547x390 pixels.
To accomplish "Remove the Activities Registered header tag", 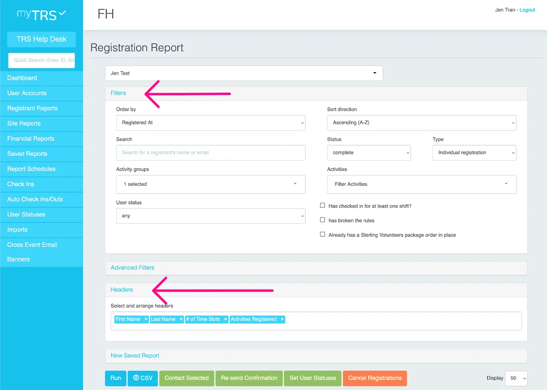I will tap(282, 319).
